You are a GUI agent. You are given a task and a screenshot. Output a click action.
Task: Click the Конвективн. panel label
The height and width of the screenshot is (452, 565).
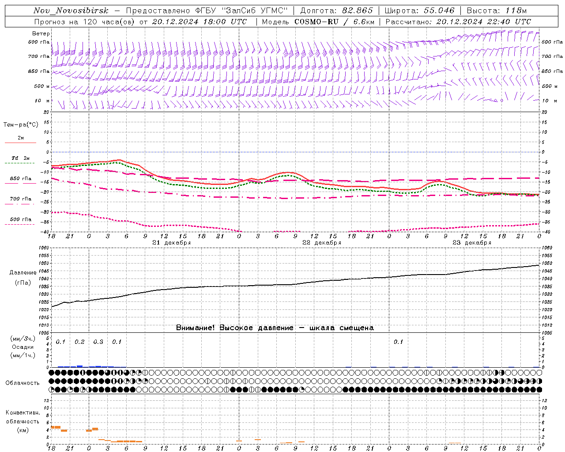tap(23, 413)
